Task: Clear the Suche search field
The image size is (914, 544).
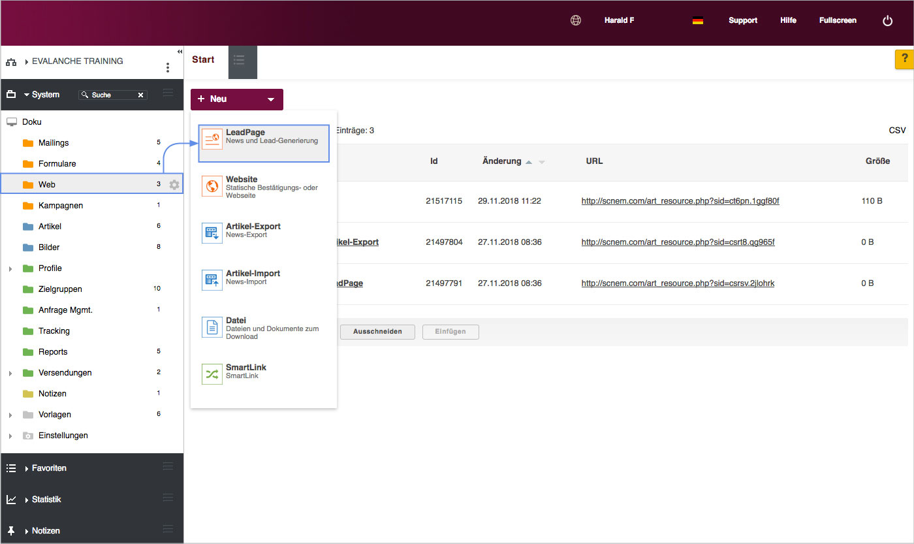Action: click(x=140, y=95)
